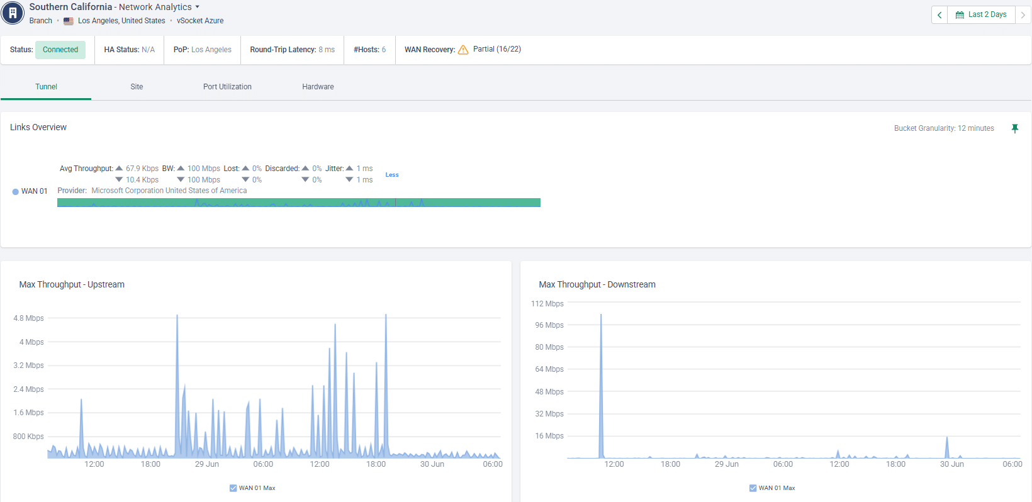
Task: Click the United States flag icon
Action: [69, 21]
